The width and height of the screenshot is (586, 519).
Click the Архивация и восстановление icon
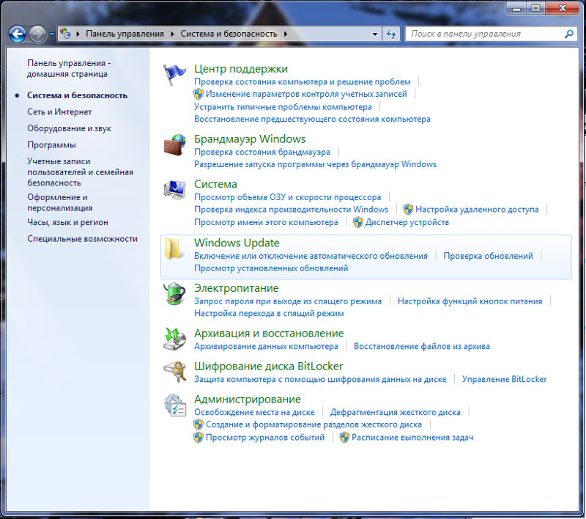click(174, 339)
